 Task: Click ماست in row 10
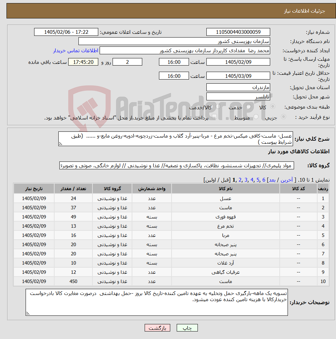click(x=225, y=281)
